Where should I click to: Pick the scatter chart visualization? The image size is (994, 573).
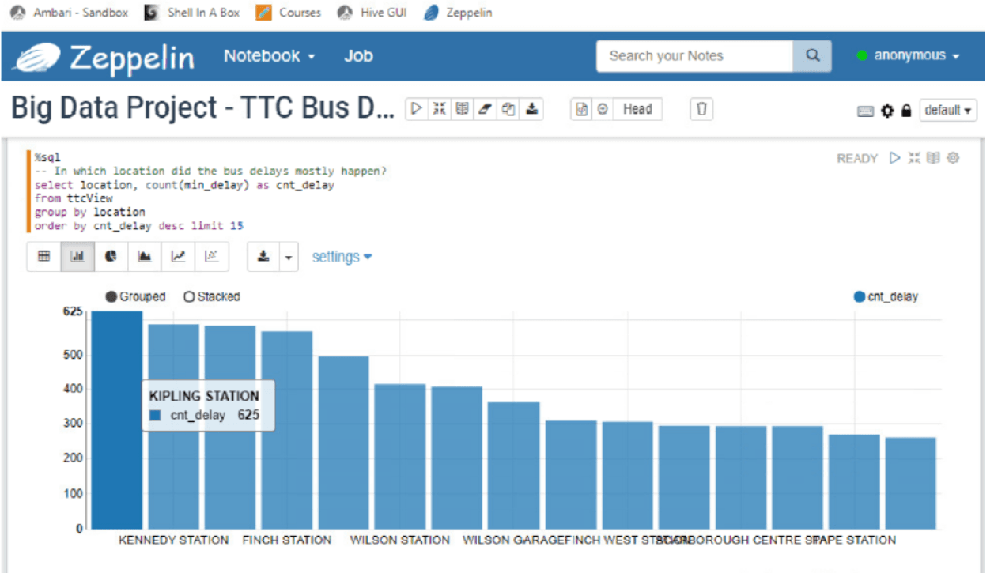[212, 257]
